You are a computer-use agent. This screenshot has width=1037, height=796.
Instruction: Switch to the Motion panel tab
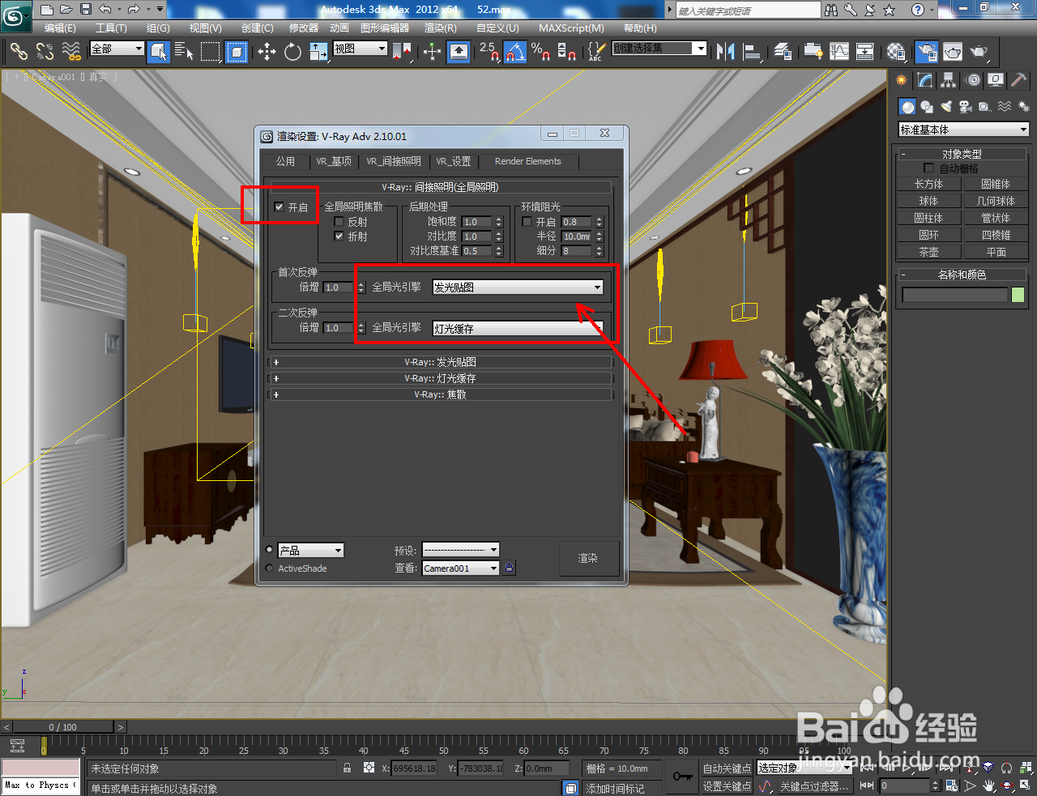[x=973, y=80]
